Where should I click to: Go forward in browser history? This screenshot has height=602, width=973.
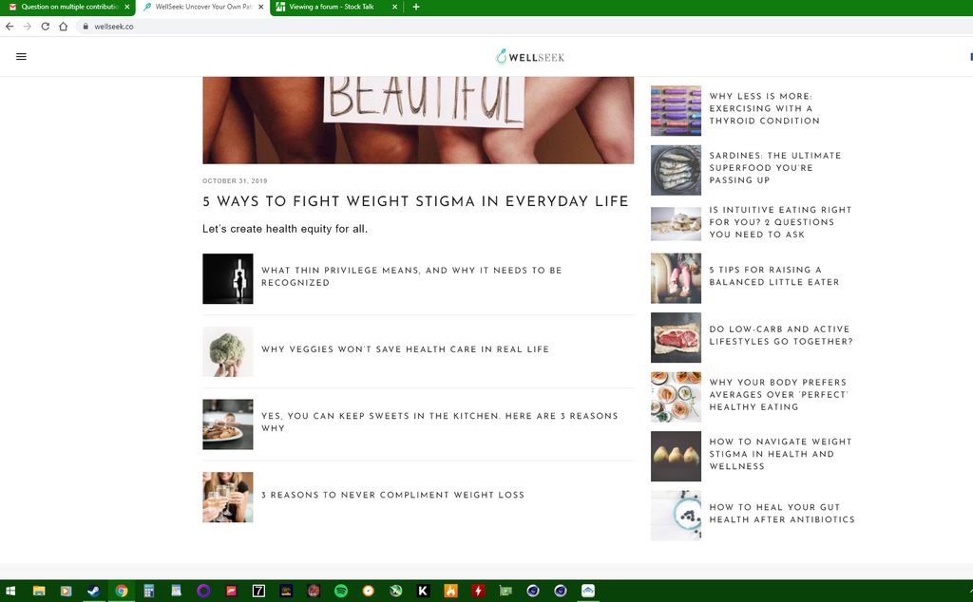click(28, 26)
